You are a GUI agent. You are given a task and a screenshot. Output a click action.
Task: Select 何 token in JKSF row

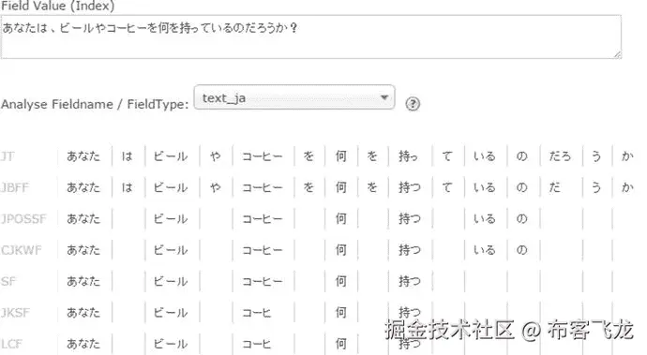pos(340,313)
